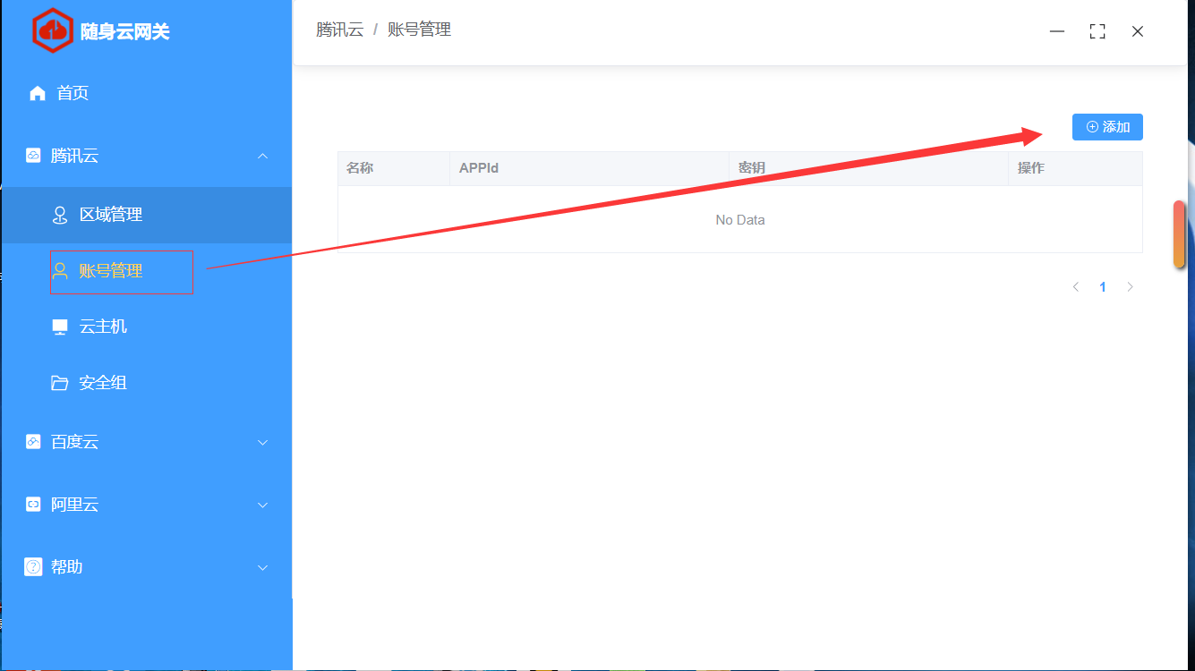Click the location pin icon beside 区域管理
The width and height of the screenshot is (1195, 671).
coord(60,215)
